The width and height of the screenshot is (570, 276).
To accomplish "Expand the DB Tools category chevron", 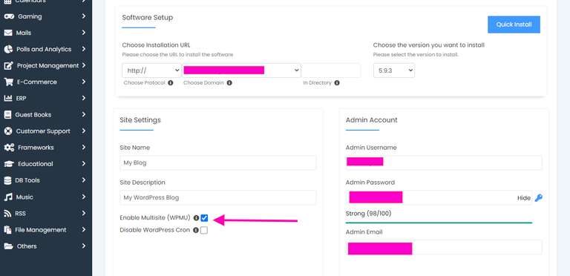I will [x=84, y=180].
